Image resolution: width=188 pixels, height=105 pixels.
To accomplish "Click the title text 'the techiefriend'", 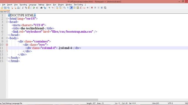I will tap(32, 28).
